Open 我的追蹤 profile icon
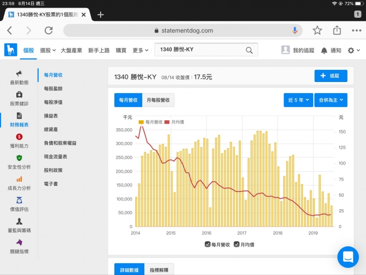Image resolution: width=366 pixels, height=275 pixels. (x=297, y=50)
